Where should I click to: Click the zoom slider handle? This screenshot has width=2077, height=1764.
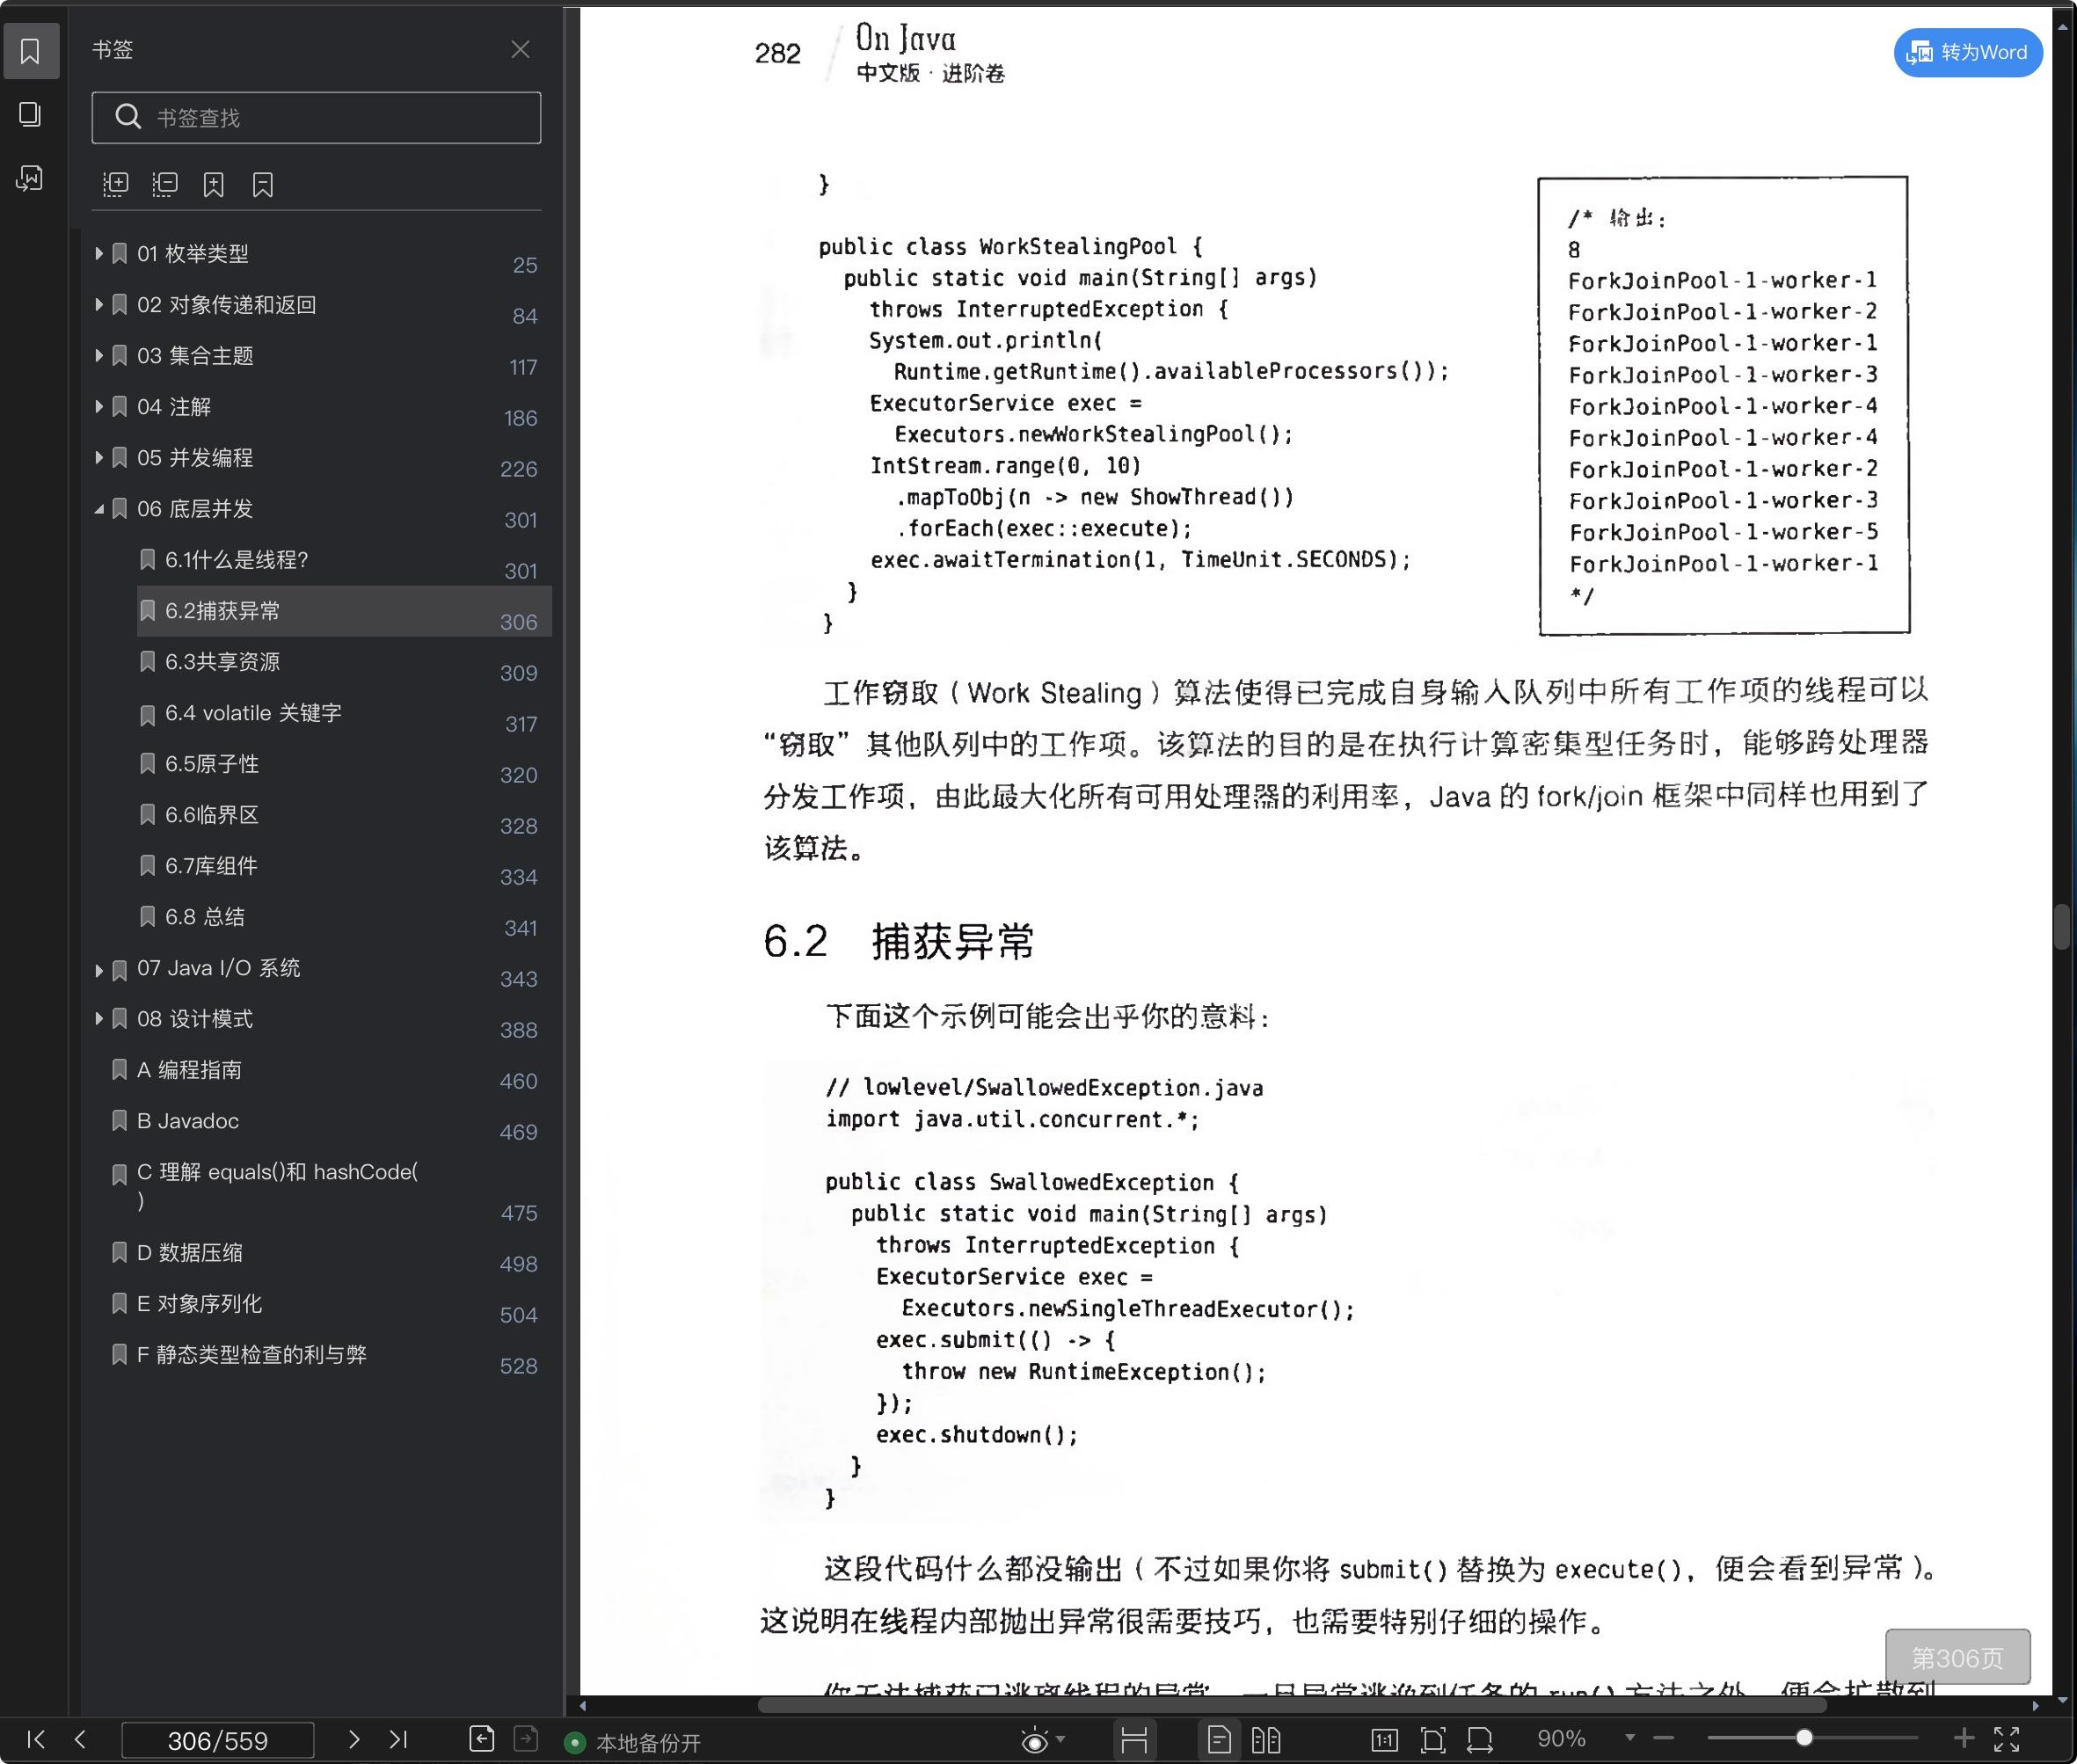(x=1804, y=1739)
